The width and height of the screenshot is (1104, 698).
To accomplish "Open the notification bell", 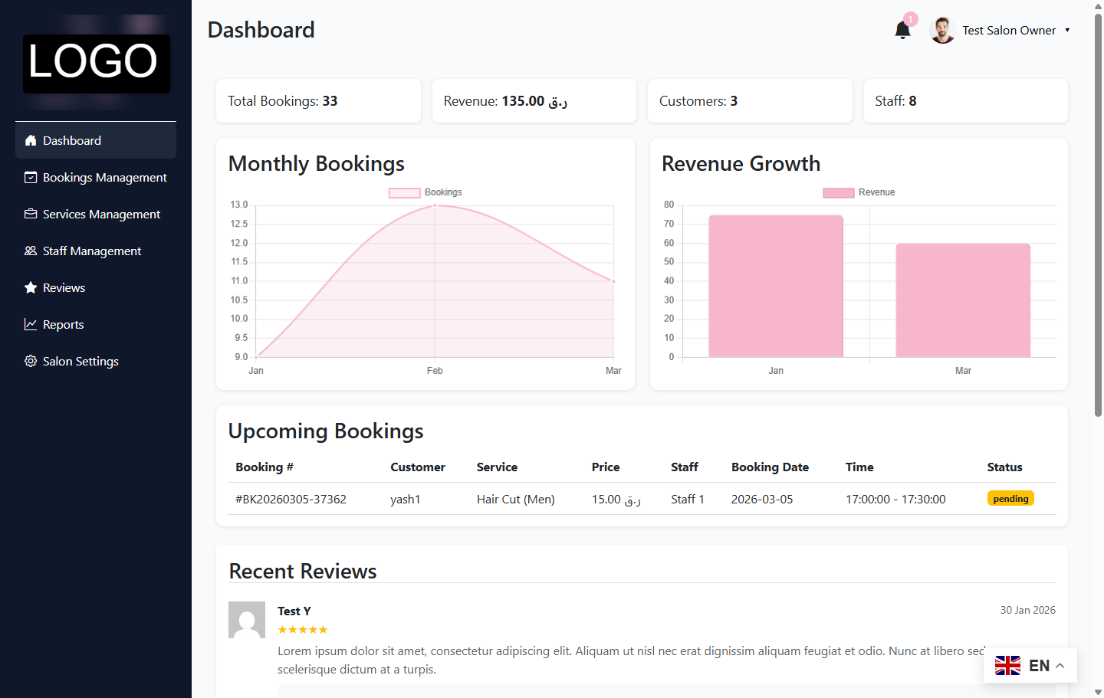I will [x=902, y=30].
